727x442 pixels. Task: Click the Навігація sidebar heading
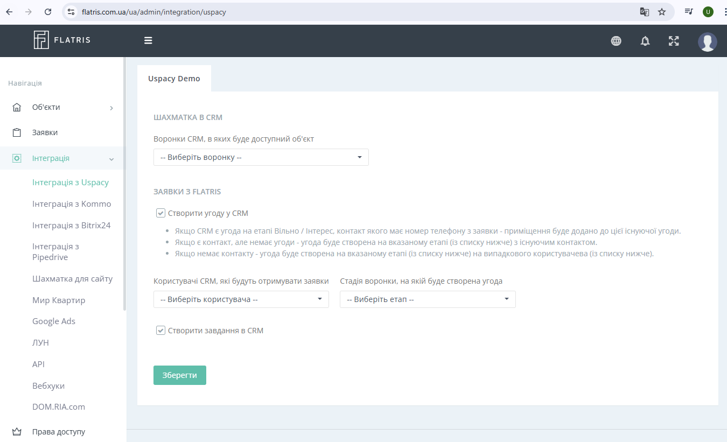coord(25,83)
